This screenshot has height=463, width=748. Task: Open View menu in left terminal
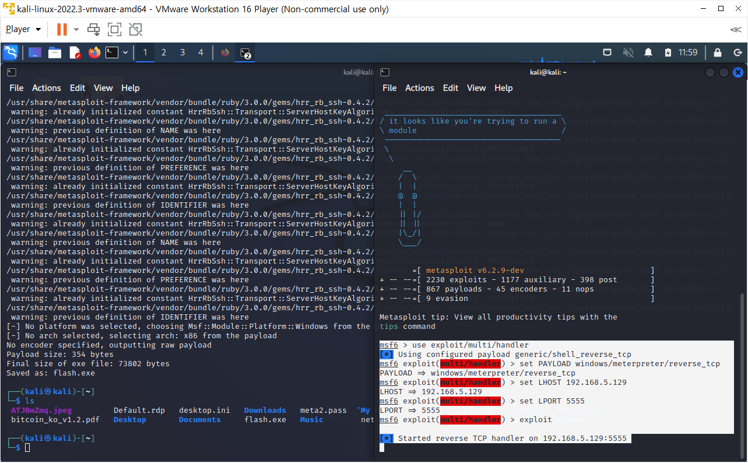tap(103, 88)
